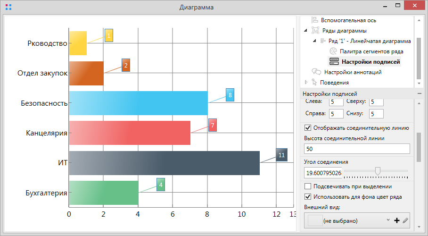The width and height of the screenshot is (428, 236).
Task: Click the 'Слева' margin input field
Action: 336,102
